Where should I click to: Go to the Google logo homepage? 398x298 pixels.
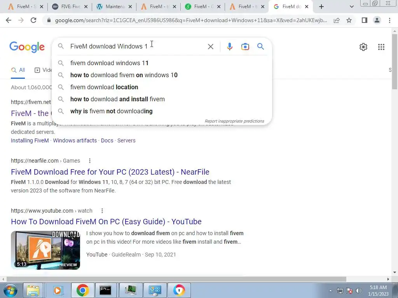click(x=27, y=47)
